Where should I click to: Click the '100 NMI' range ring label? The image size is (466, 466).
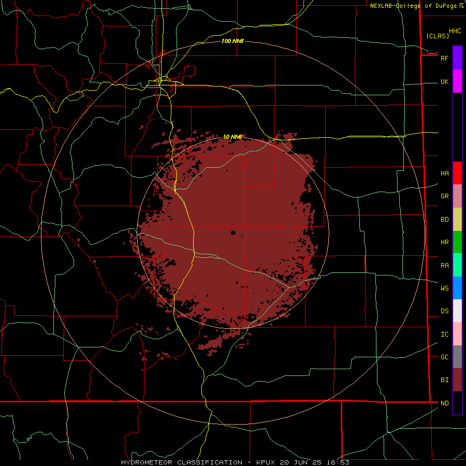click(232, 41)
